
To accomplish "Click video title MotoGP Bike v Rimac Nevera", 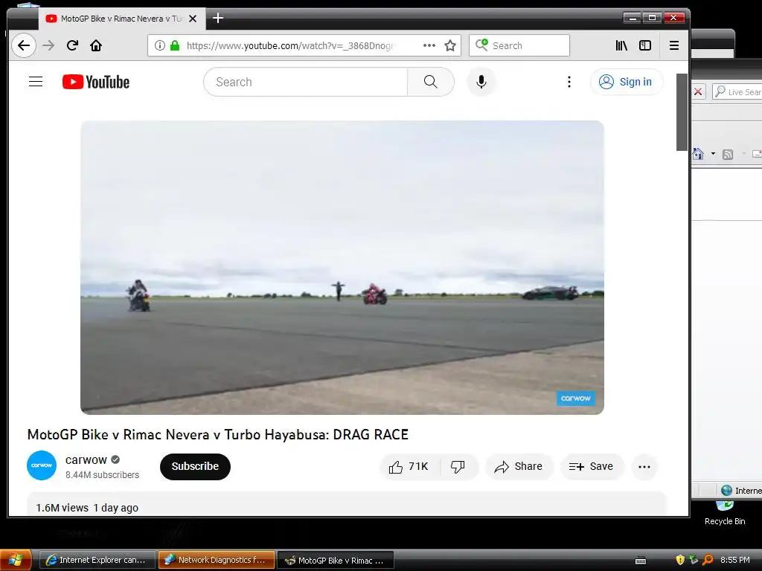I will (218, 434).
